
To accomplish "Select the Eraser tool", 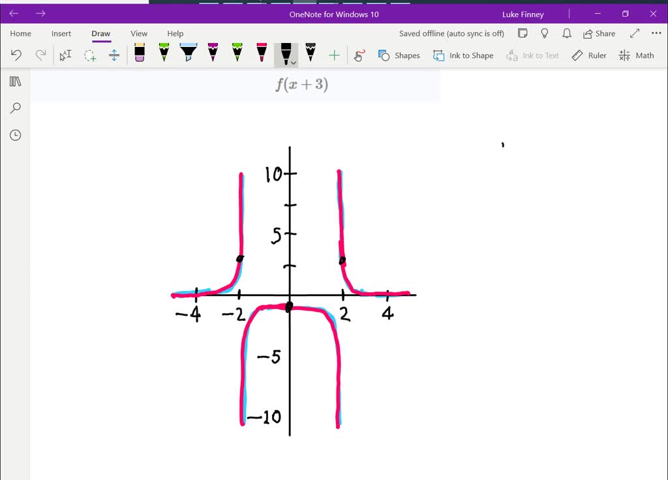I will point(140,55).
